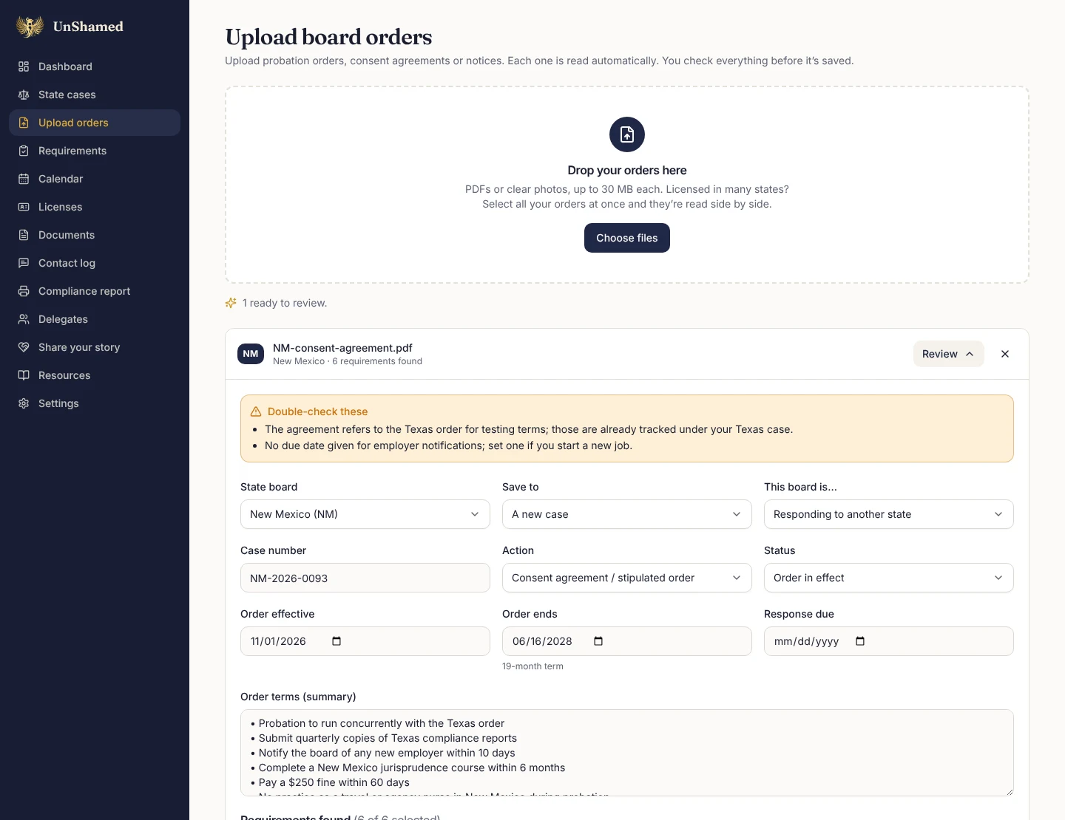Open State cases in the sidebar
The width and height of the screenshot is (1065, 820).
(x=95, y=95)
